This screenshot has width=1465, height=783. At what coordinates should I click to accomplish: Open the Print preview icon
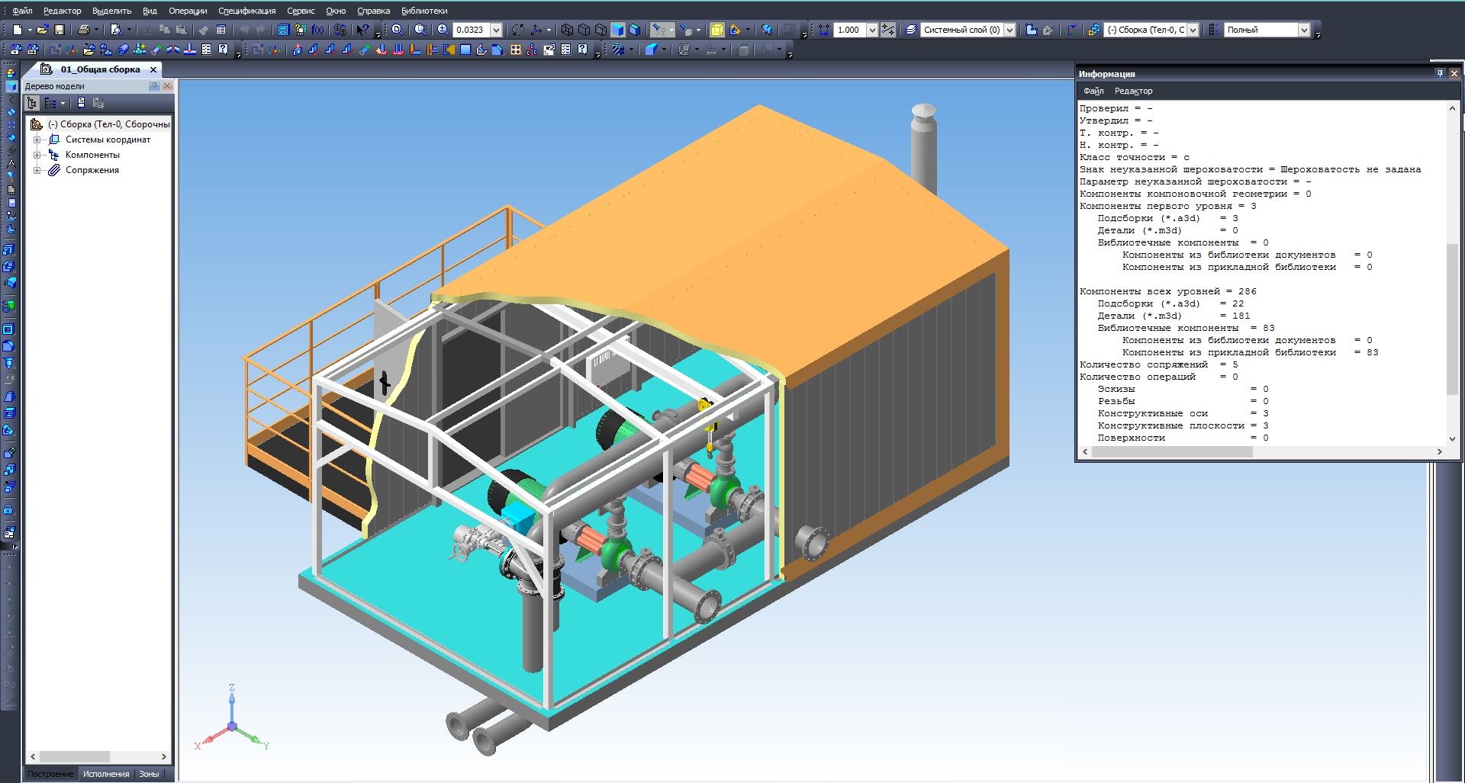click(x=116, y=30)
